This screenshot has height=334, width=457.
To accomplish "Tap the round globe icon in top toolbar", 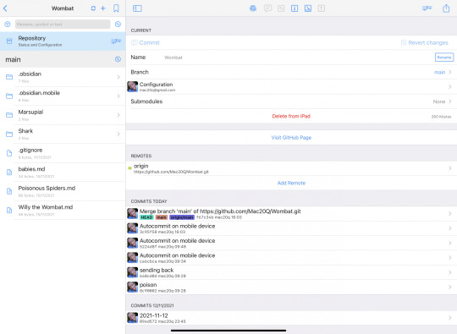I will pos(253,8).
